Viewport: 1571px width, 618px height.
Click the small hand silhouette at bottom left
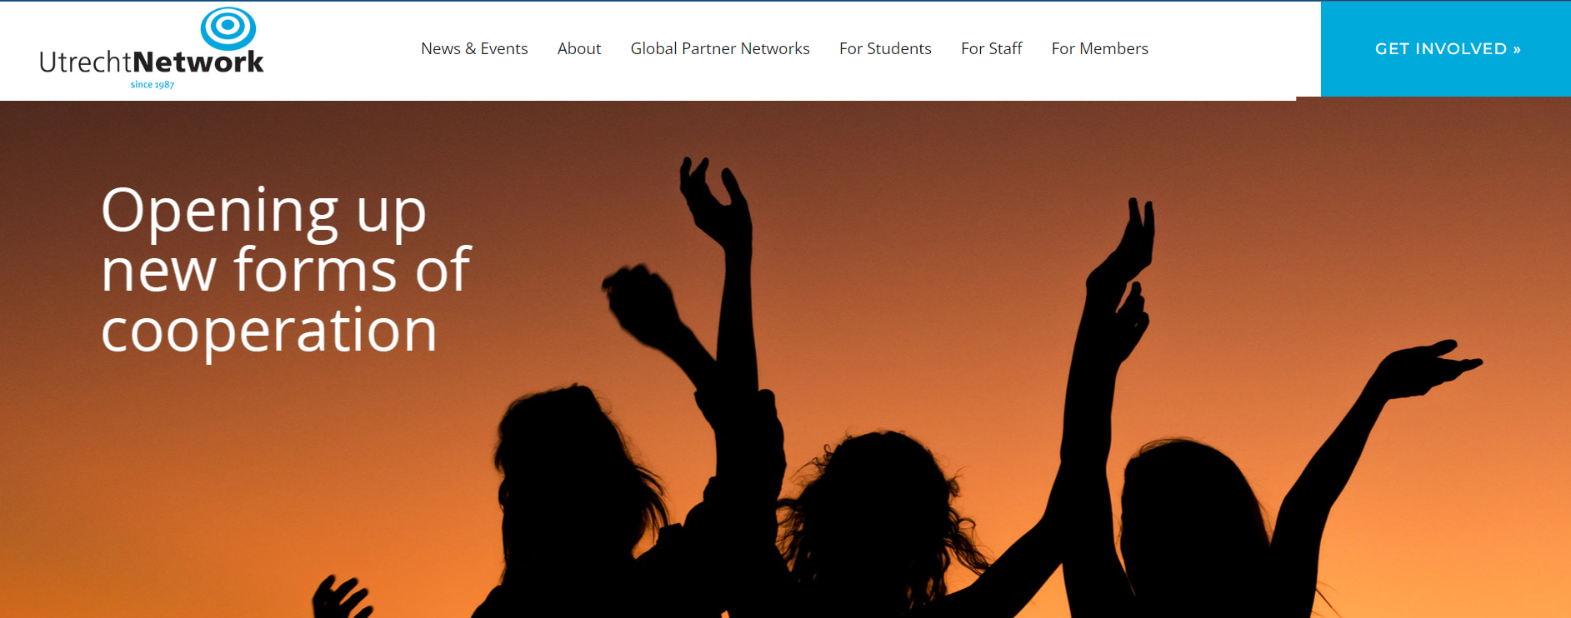coord(340,597)
